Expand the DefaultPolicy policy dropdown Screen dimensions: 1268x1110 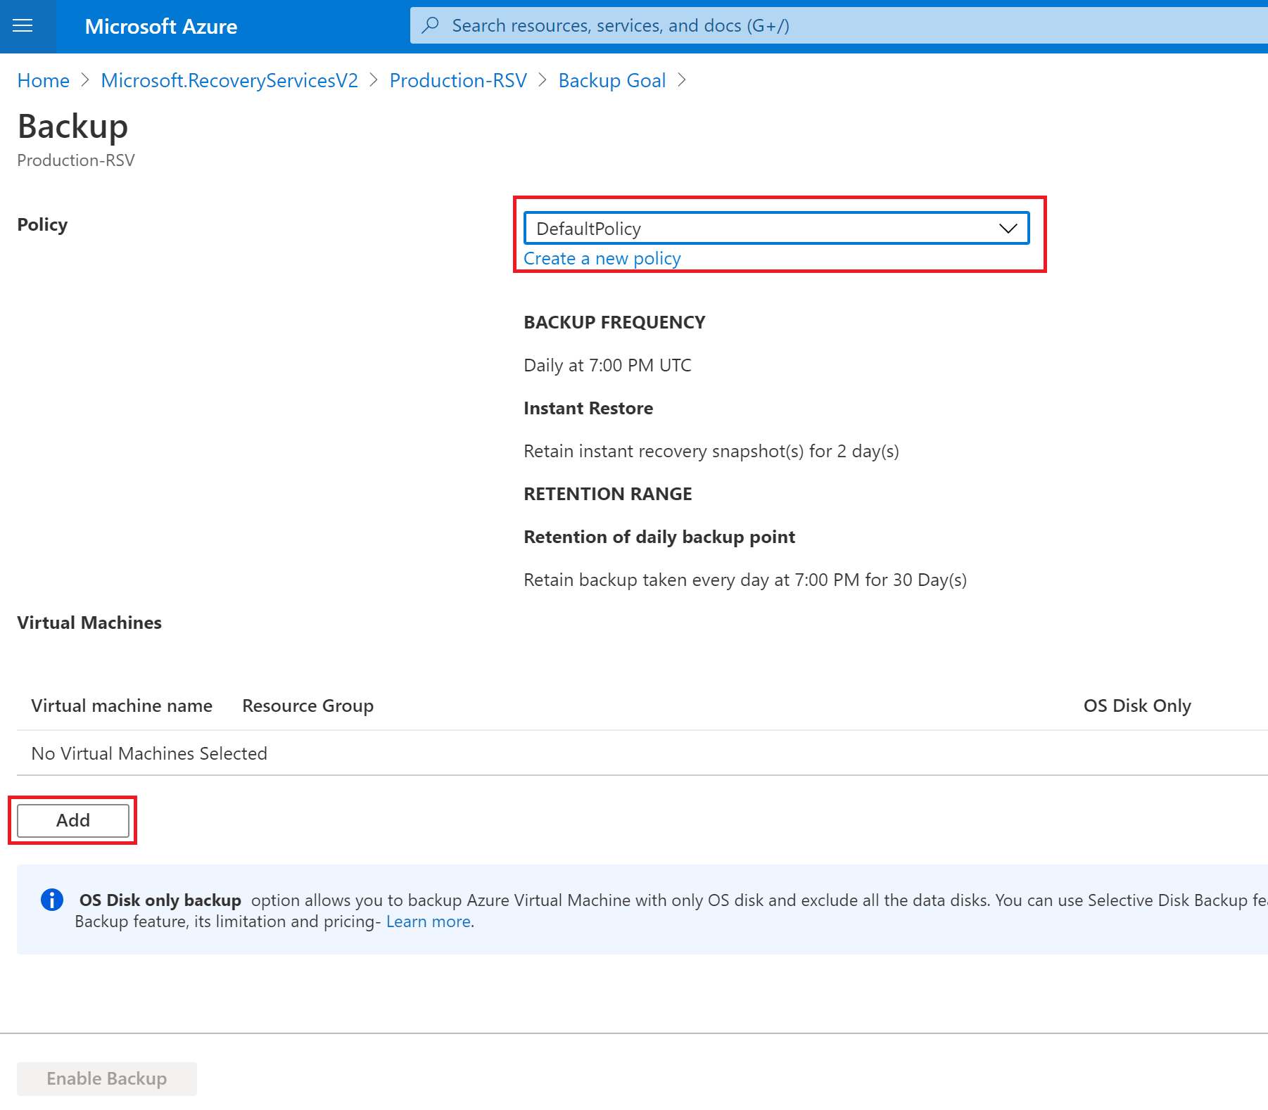click(x=1008, y=228)
